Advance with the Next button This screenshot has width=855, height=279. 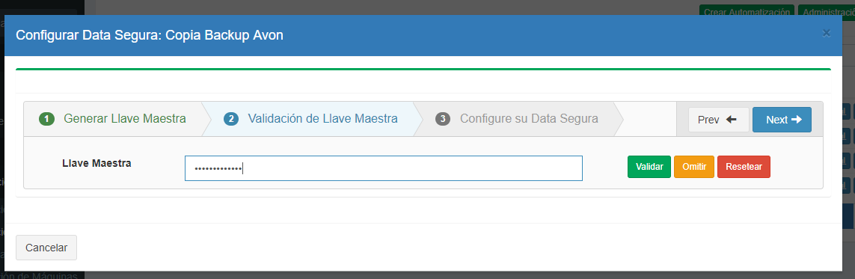click(x=782, y=120)
